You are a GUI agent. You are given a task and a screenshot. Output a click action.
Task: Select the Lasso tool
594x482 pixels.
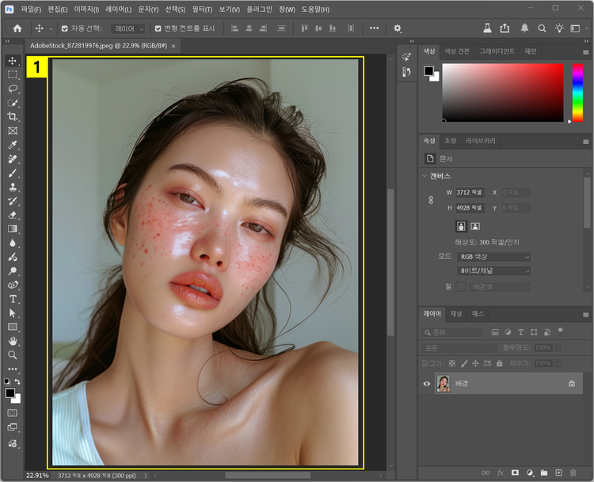click(13, 89)
